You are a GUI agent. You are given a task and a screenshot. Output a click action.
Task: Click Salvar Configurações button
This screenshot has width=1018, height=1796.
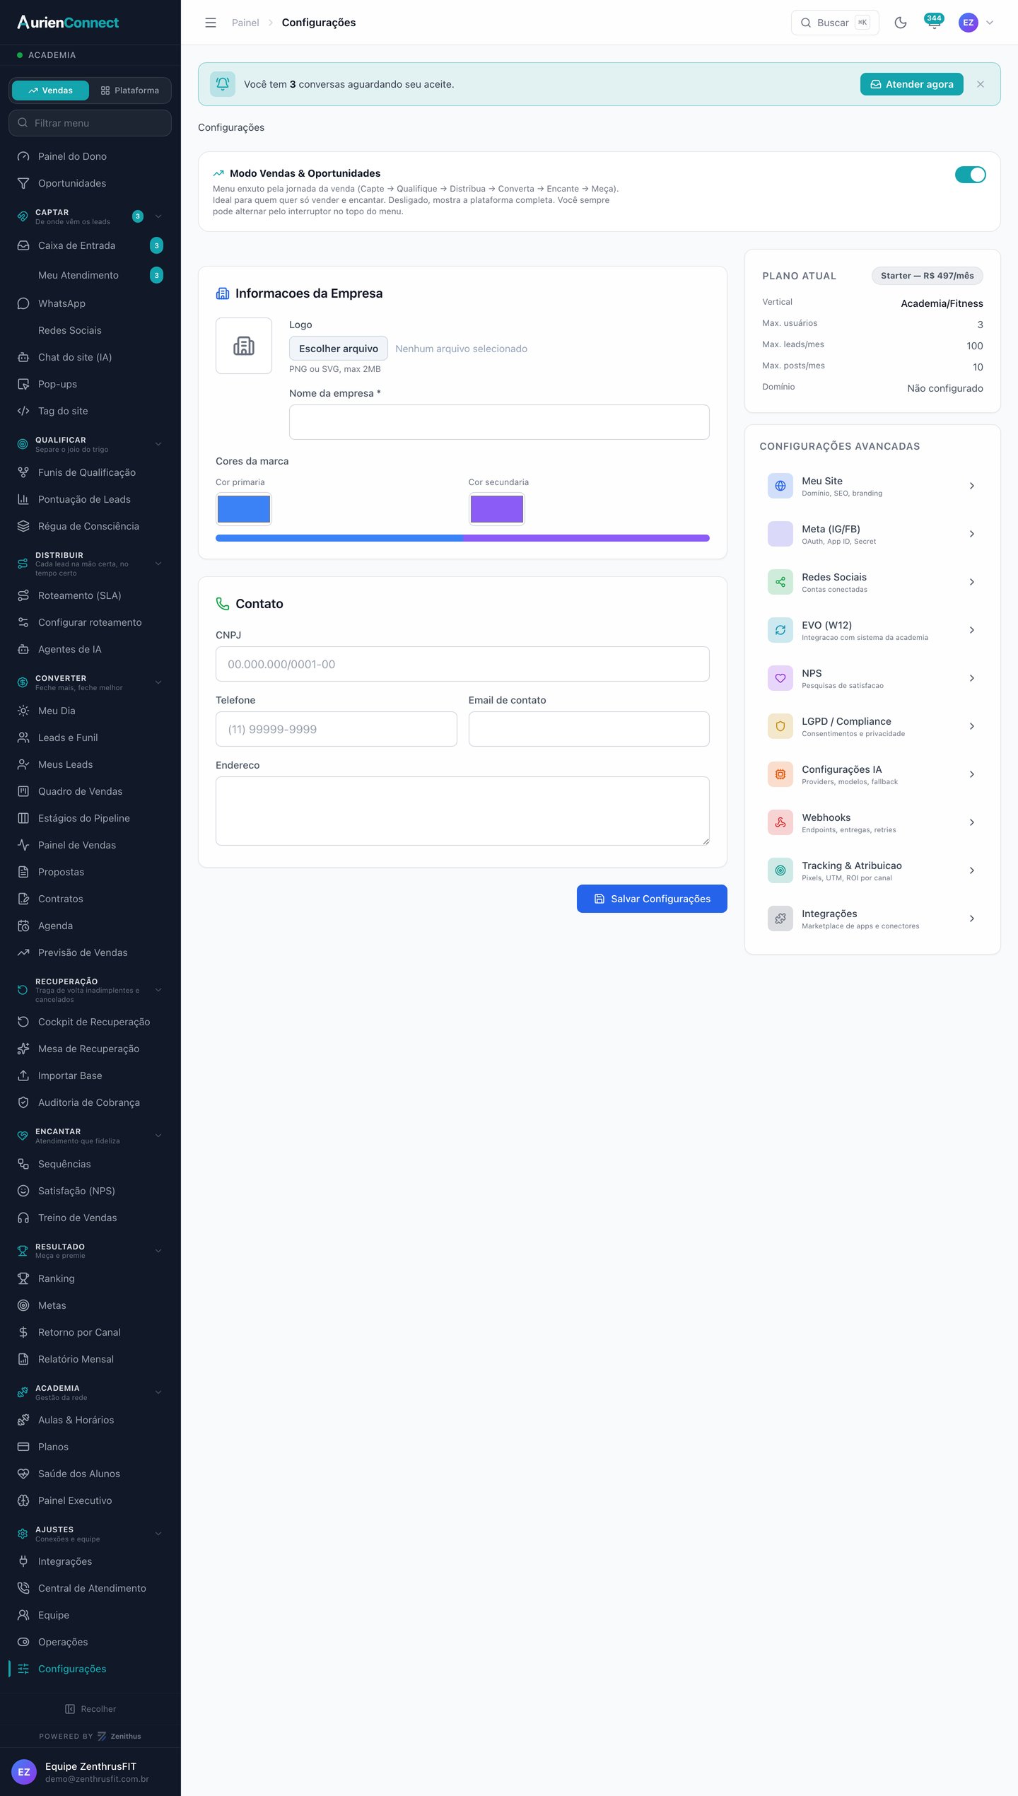point(652,899)
